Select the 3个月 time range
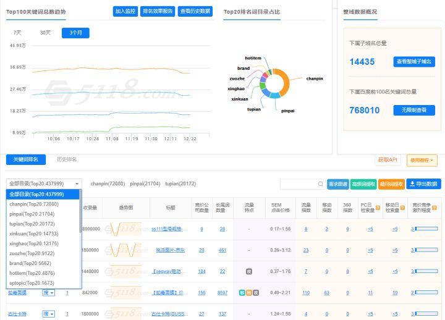The height and width of the screenshot is (320, 445). click(x=75, y=33)
